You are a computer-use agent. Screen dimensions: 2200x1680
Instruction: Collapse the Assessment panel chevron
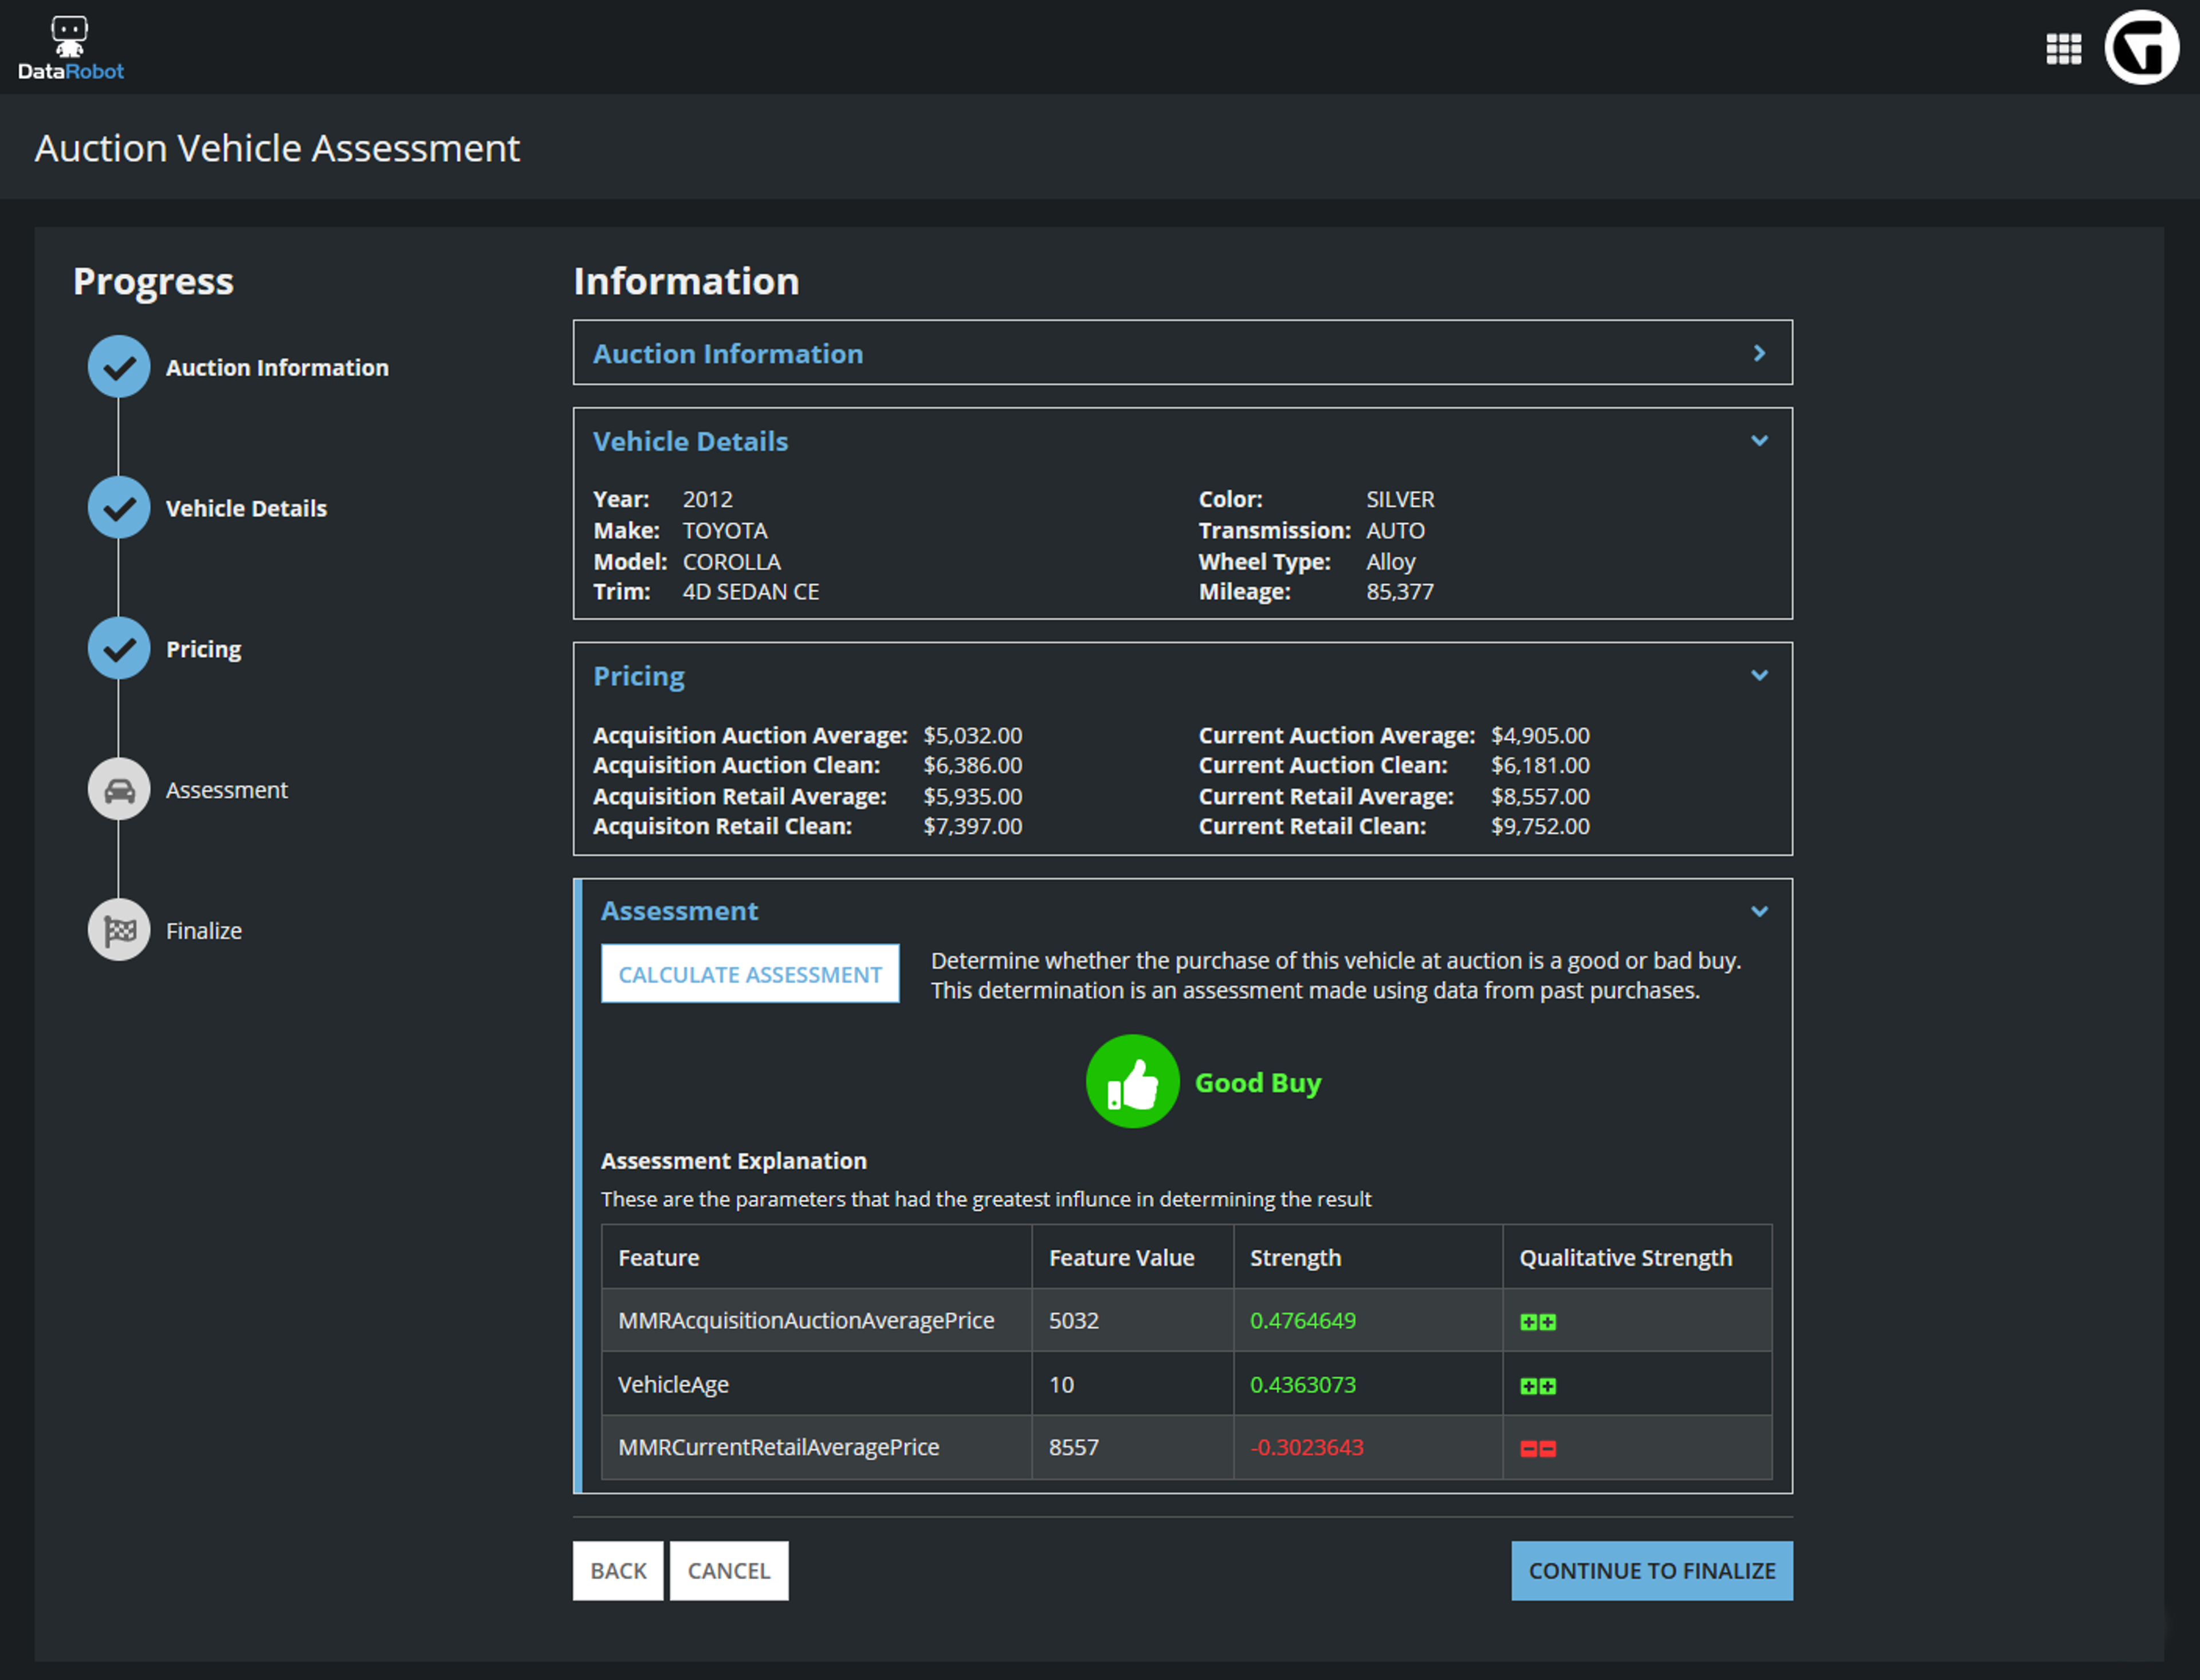click(x=1759, y=912)
